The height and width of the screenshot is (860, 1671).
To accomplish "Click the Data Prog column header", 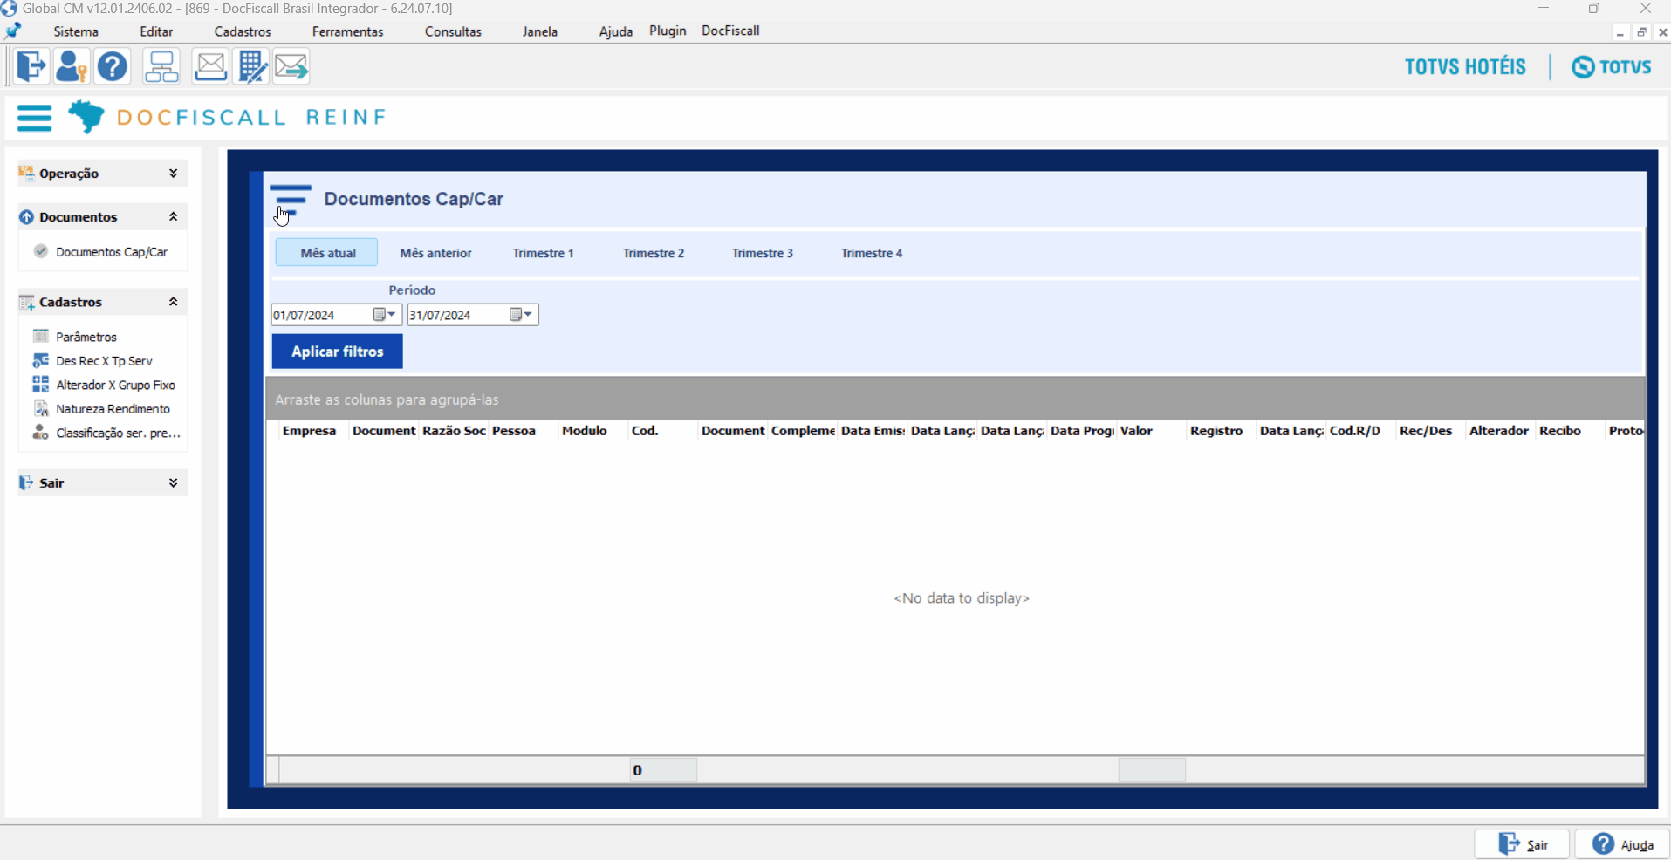I will pyautogui.click(x=1082, y=431).
